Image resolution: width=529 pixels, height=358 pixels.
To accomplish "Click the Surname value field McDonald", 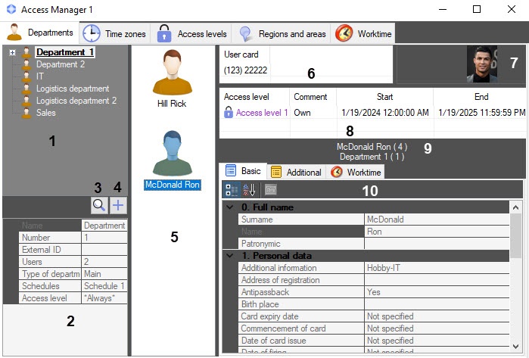I will click(437, 219).
